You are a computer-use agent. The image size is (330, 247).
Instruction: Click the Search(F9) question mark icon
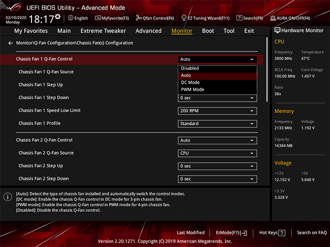point(239,18)
